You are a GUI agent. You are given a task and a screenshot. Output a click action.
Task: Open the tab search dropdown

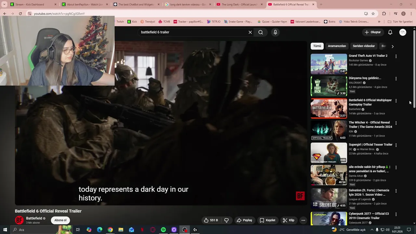pos(4,5)
